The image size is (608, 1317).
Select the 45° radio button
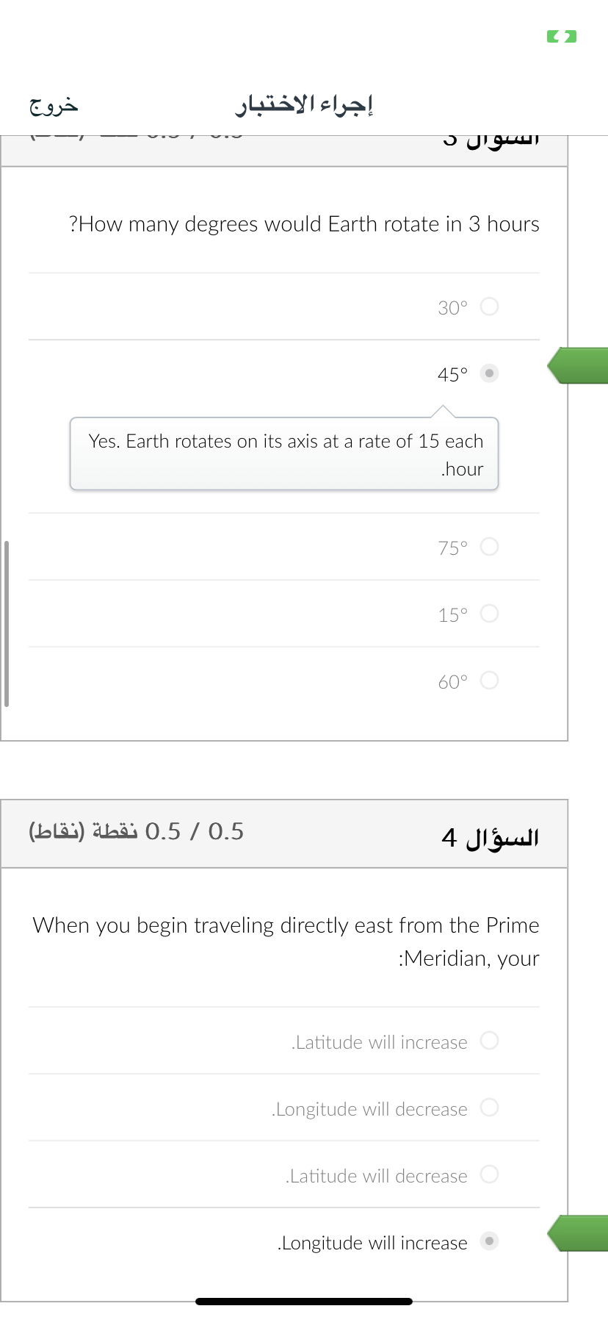(x=489, y=373)
